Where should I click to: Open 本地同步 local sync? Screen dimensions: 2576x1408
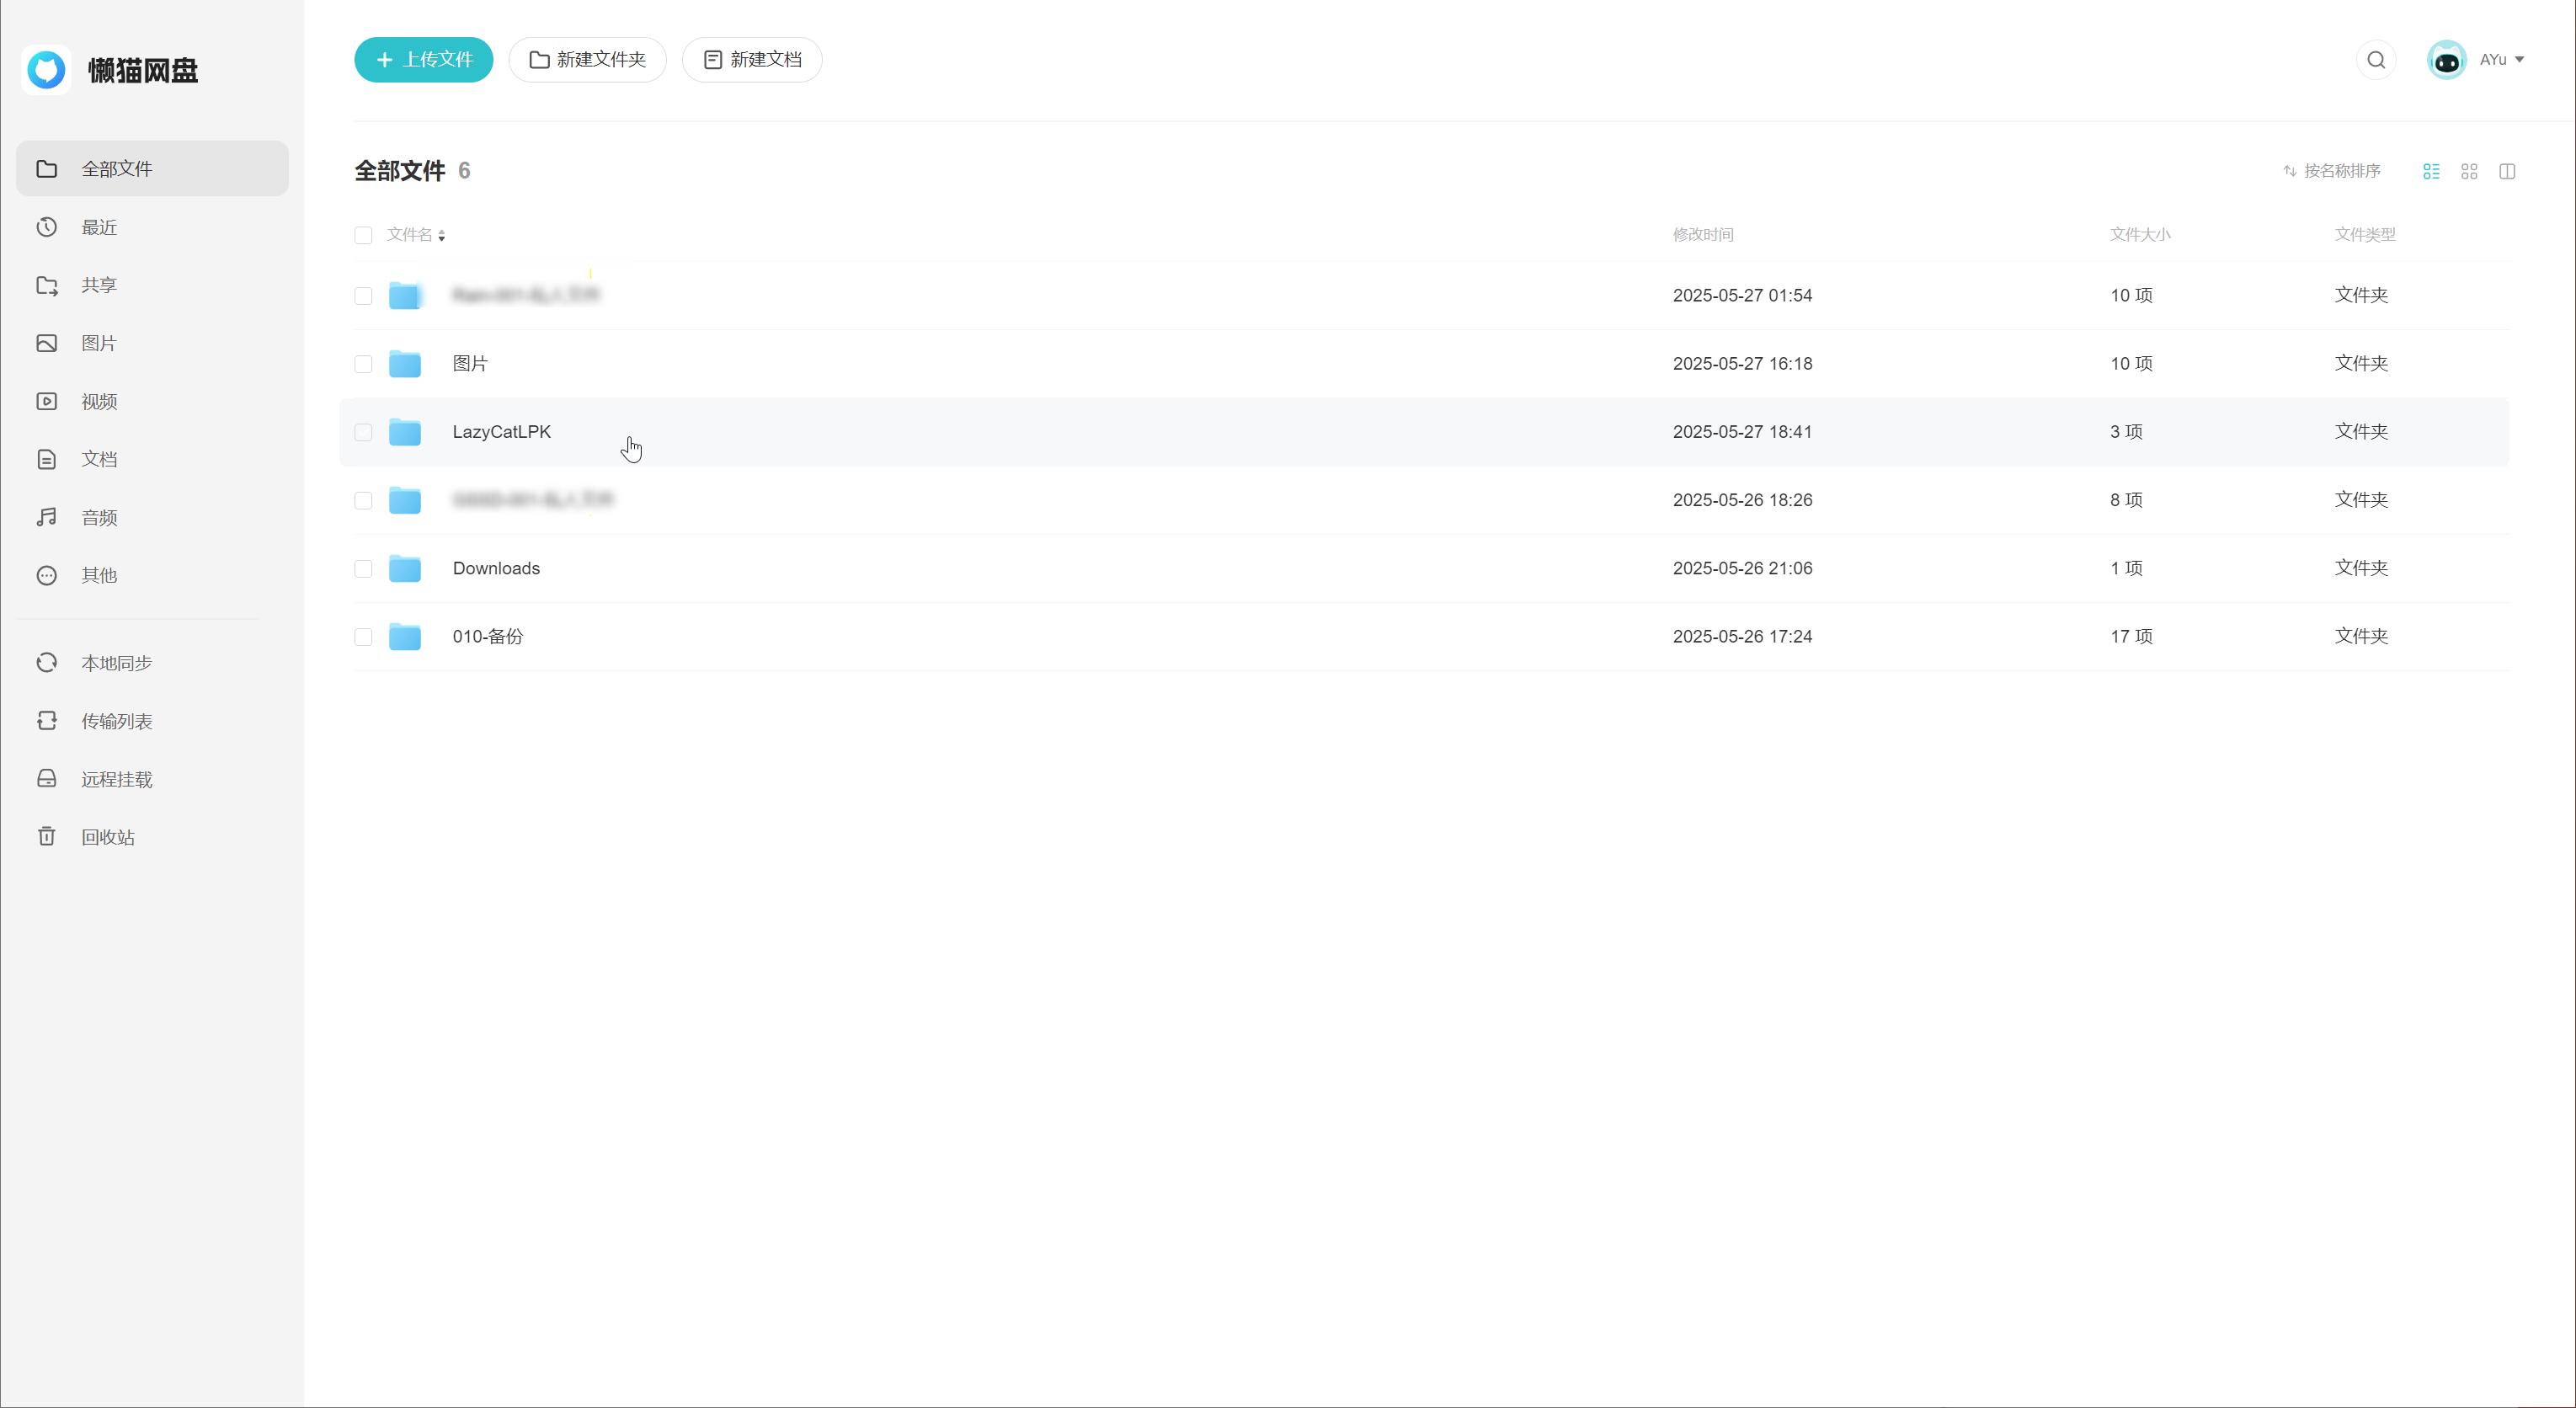click(116, 663)
